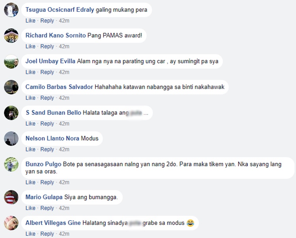Like Tsugua Ocsicnarf Edraly's comment
Viewport: 296px width, 238px height.
pos(30,21)
